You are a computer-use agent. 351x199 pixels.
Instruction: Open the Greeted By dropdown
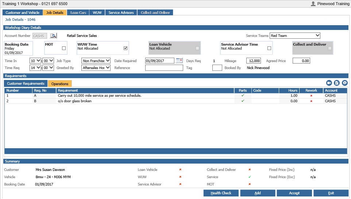point(96,68)
